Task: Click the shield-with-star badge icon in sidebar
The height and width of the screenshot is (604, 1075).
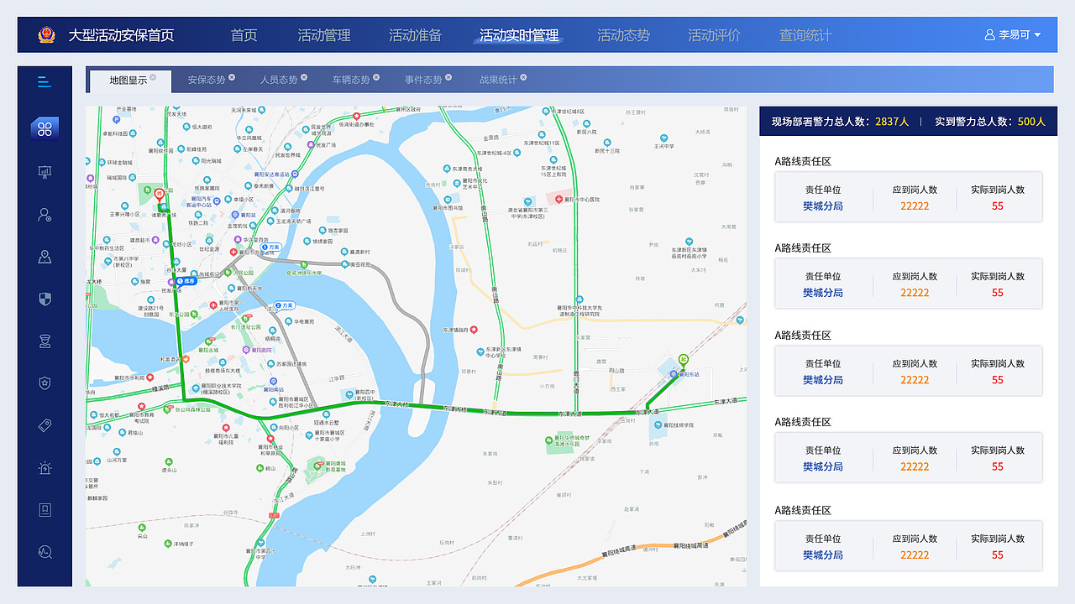Action: click(44, 383)
